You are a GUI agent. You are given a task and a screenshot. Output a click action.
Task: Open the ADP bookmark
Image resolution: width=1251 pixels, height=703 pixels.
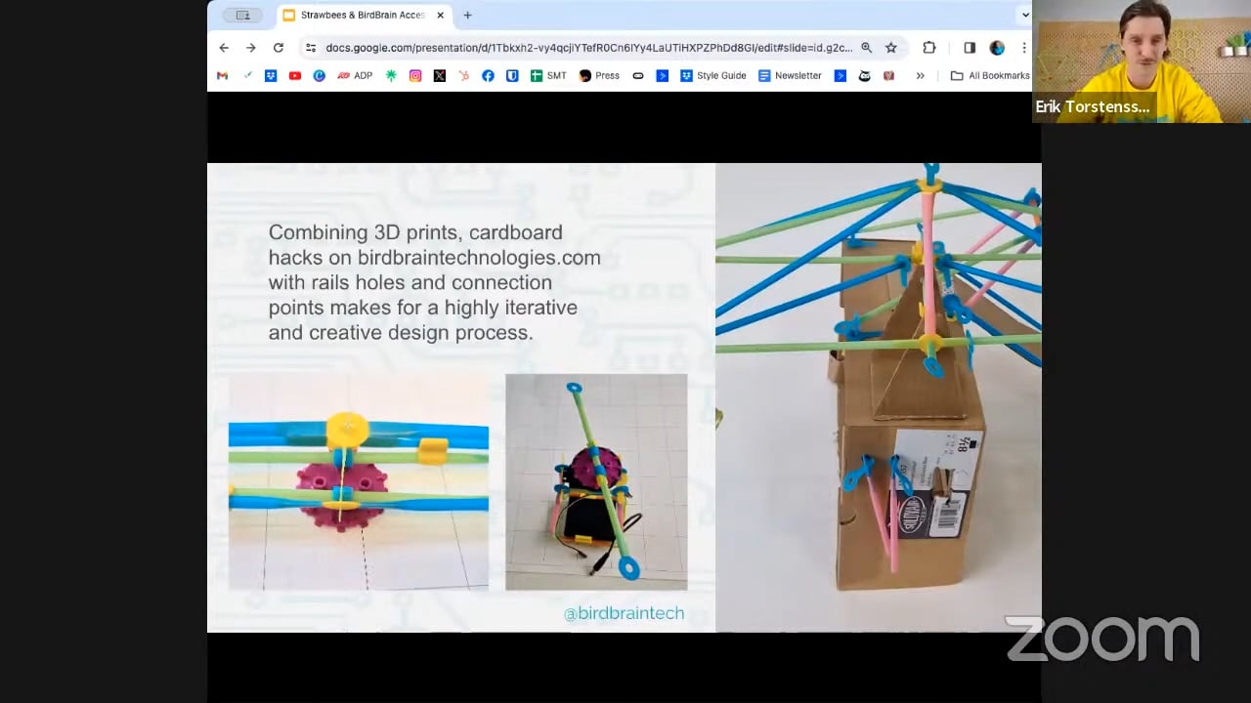coord(355,75)
